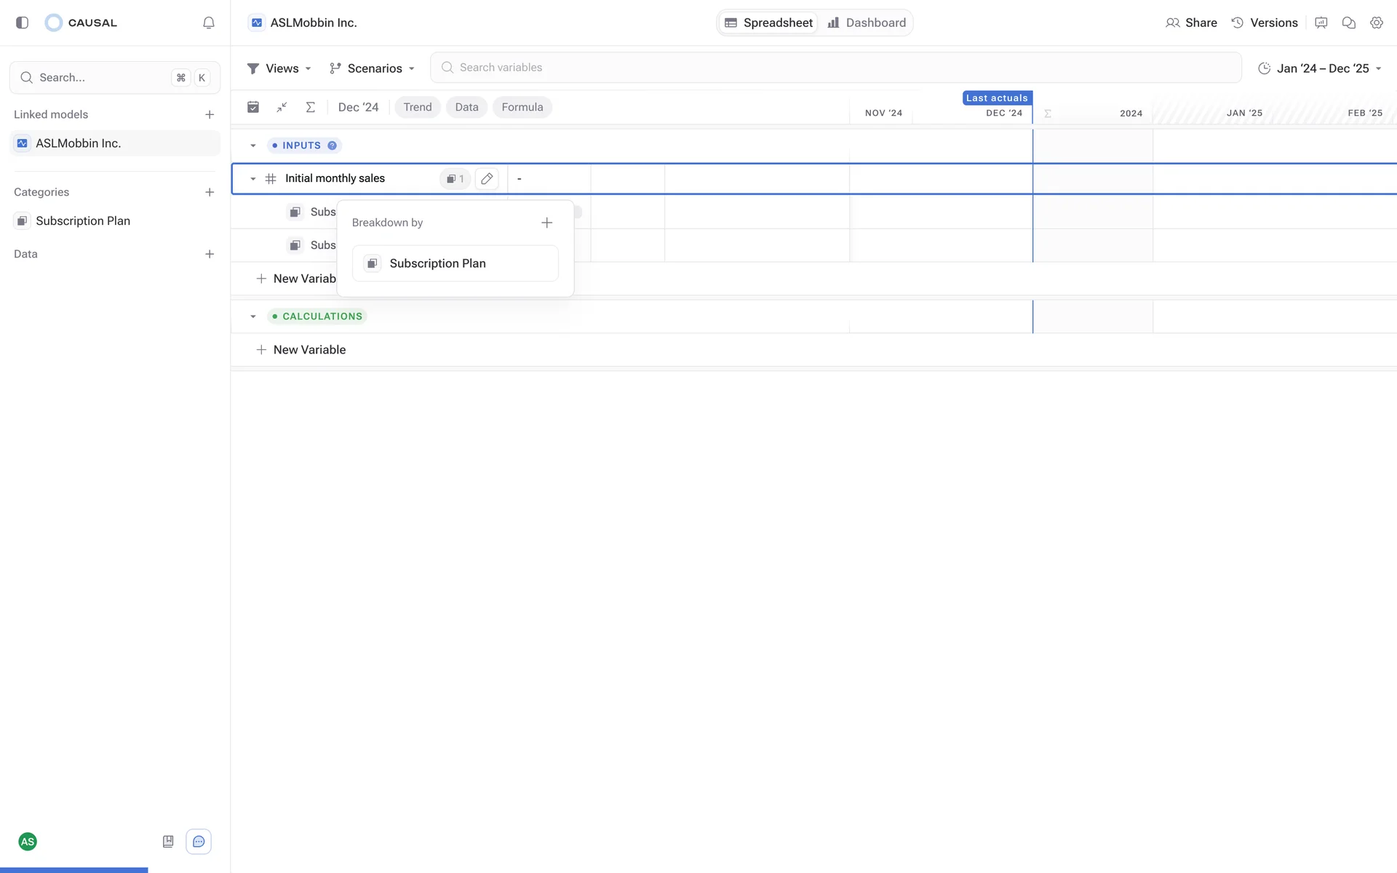Screen dimensions: 1397x873
Task: Open the Views dropdown
Action: coord(280,68)
